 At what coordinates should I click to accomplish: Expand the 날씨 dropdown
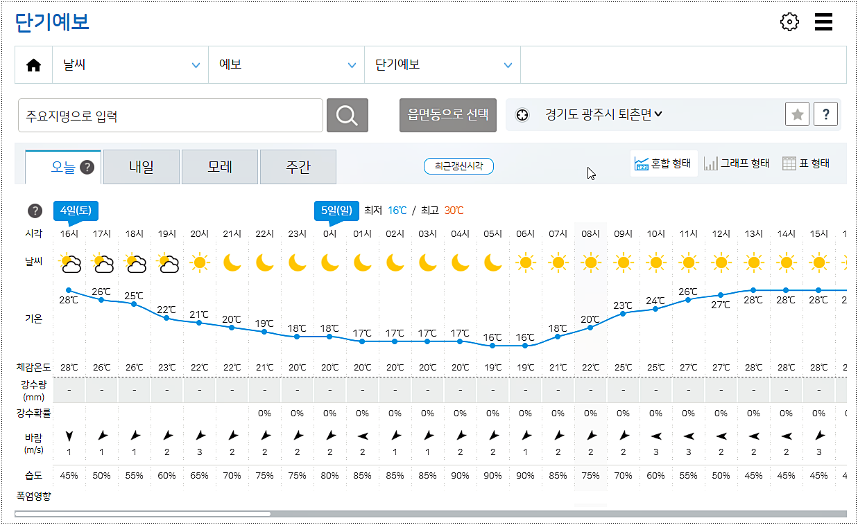click(x=131, y=65)
